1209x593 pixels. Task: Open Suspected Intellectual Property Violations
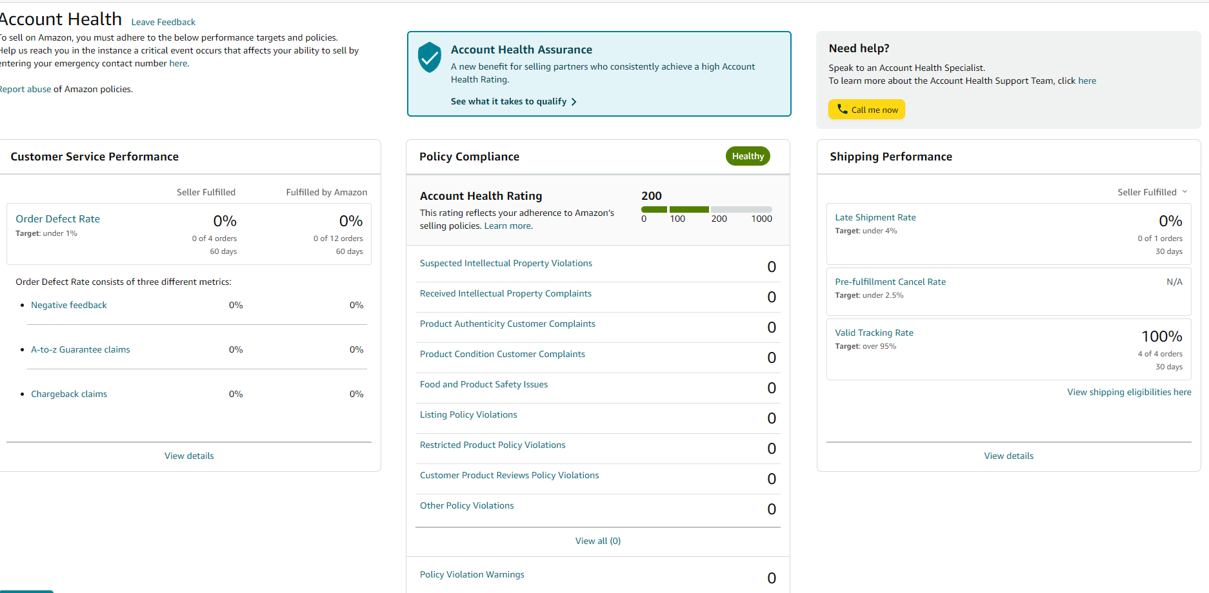[506, 263]
